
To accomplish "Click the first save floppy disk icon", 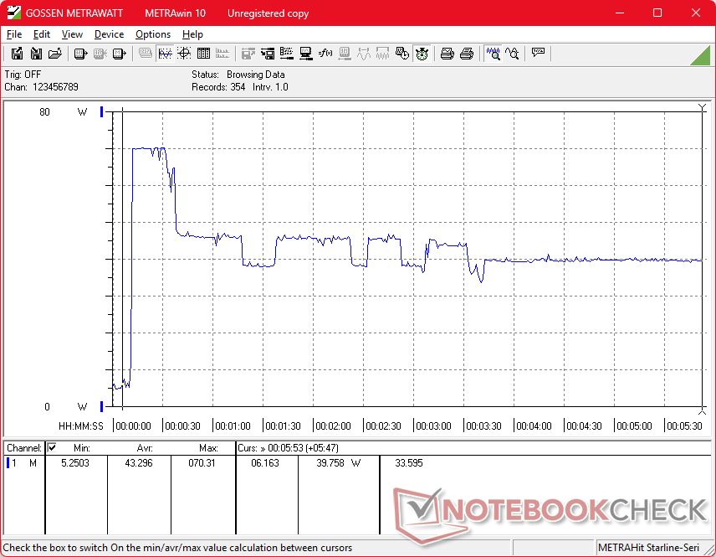I will (17, 54).
